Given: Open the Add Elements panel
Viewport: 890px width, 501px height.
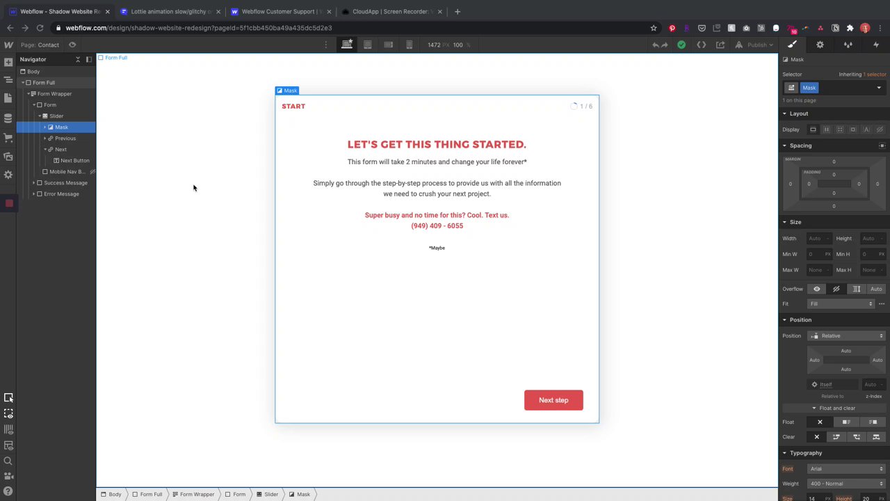Looking at the screenshot, I should [x=8, y=62].
